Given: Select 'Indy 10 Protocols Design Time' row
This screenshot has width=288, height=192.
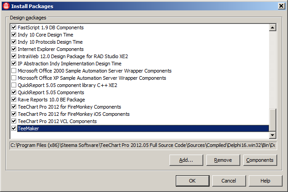Looking at the screenshot, I should 50,42.
